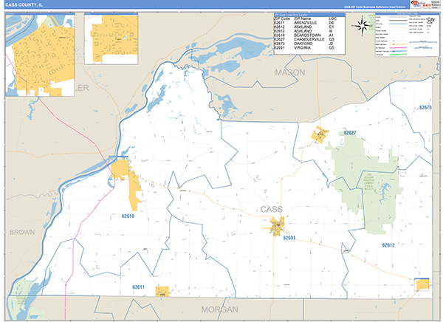Click the green Toll Roads legend line
Image resolution: width=443 pixels, height=322 pixels.
point(398,54)
